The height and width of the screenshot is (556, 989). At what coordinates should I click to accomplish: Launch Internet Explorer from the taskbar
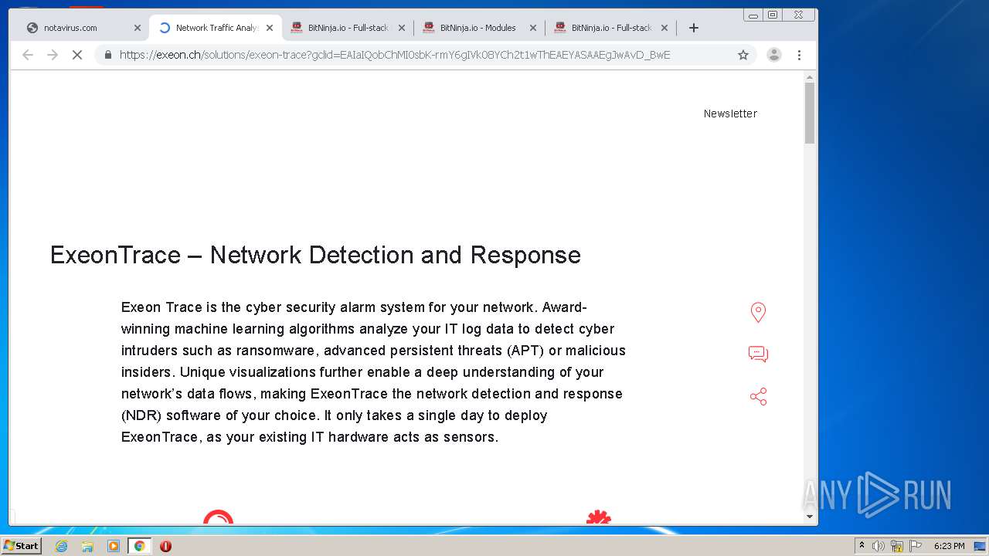[61, 546]
